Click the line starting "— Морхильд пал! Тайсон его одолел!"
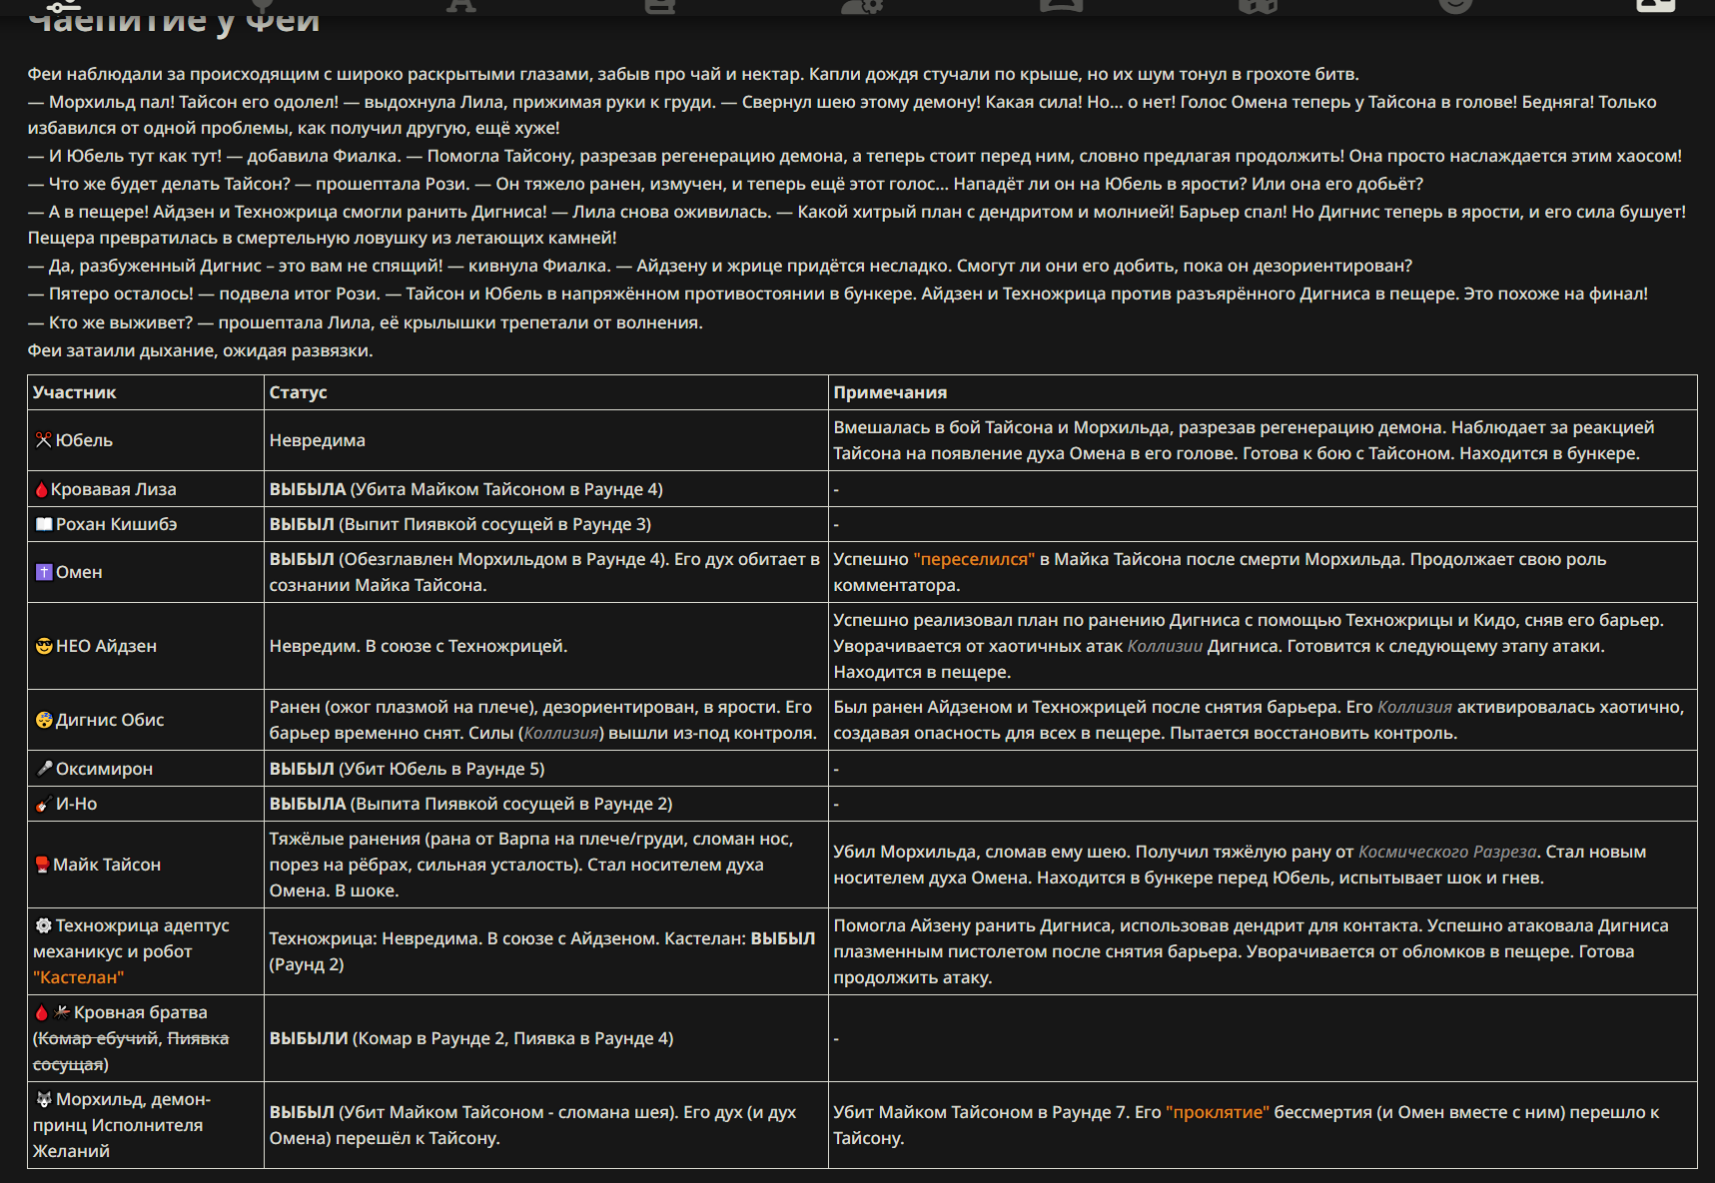 (842, 115)
